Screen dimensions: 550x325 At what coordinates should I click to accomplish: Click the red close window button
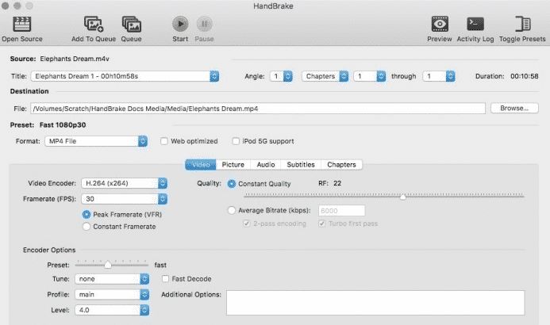[x=6, y=6]
